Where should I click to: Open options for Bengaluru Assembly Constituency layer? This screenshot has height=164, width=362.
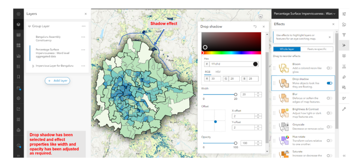point(83,37)
